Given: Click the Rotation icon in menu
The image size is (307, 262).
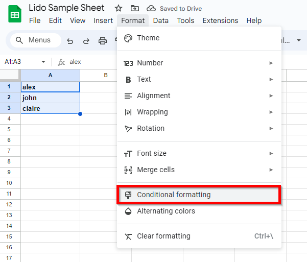Looking at the screenshot, I should 128,129.
